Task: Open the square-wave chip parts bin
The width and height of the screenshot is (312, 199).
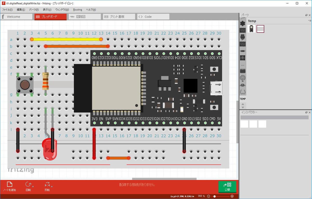Action: coord(243,44)
